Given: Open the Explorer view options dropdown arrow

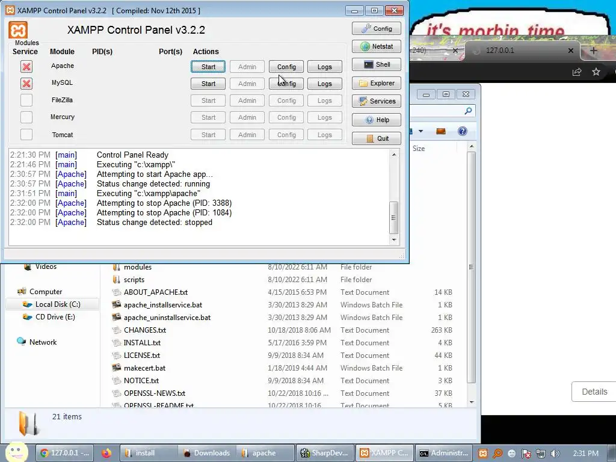Looking at the screenshot, I should (x=420, y=131).
